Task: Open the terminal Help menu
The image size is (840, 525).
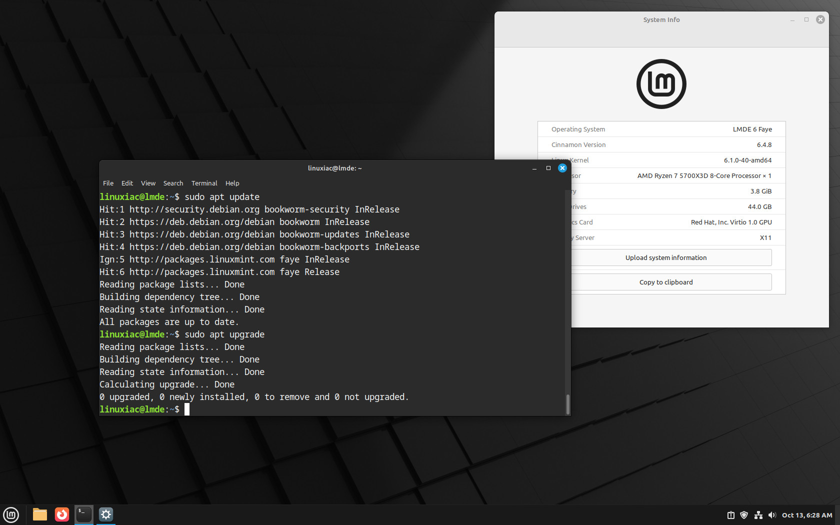Action: [232, 183]
